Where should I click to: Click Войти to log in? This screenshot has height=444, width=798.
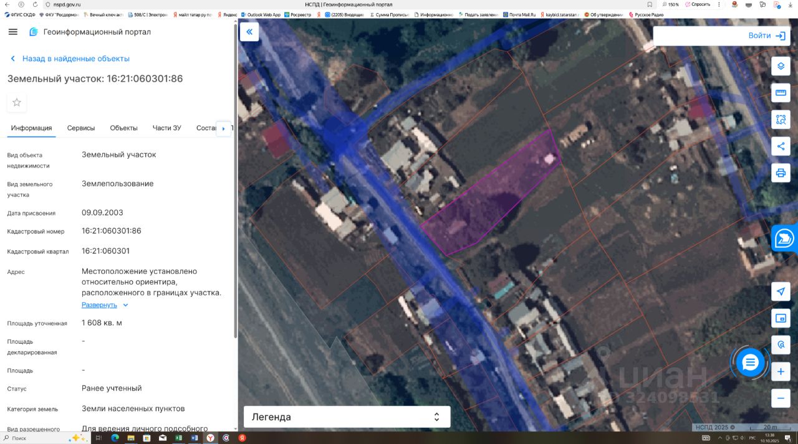point(766,35)
